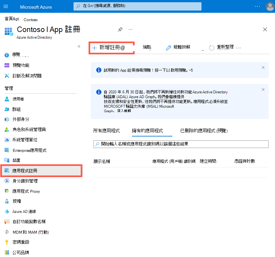This screenshot has width=275, height=257.
Task: Click the 公司品牌 icon
Action: [x=7, y=253]
